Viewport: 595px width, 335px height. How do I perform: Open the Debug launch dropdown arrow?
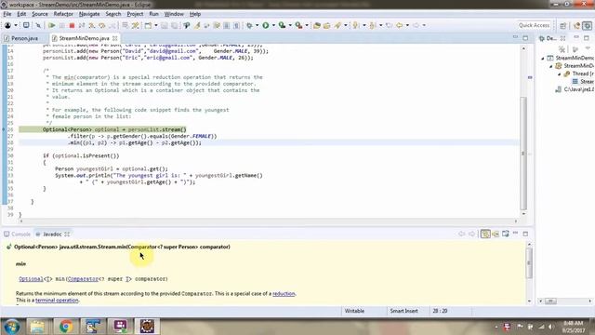[x=257, y=25]
